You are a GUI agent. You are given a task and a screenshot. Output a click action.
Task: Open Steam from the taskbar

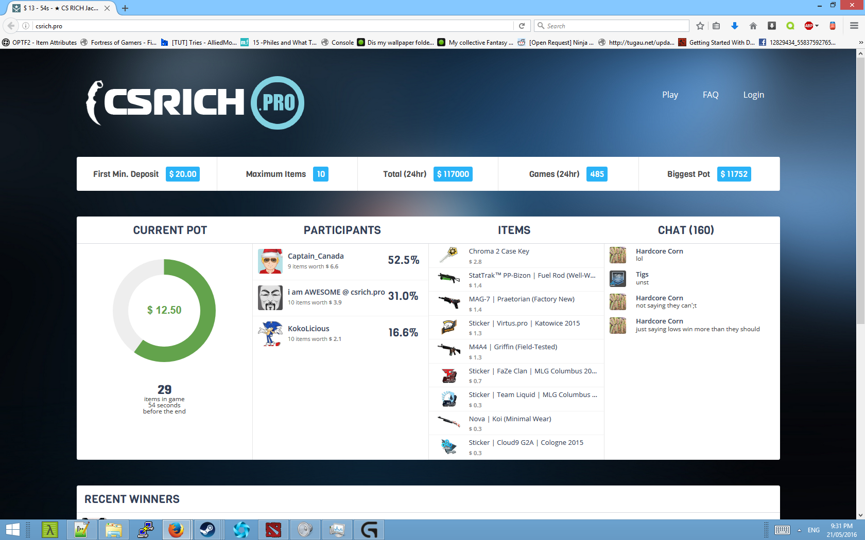click(x=207, y=530)
